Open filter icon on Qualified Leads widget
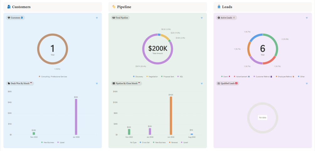The image size is (315, 151). (x=307, y=84)
